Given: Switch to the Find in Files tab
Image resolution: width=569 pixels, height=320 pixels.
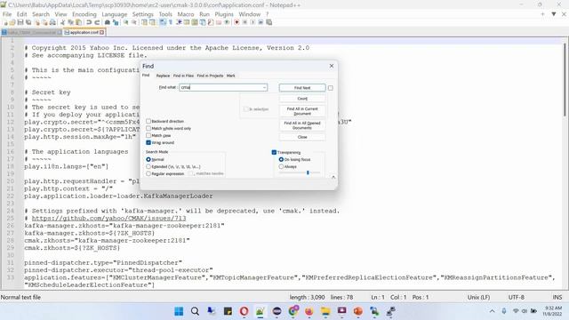Looking at the screenshot, I should point(183,76).
